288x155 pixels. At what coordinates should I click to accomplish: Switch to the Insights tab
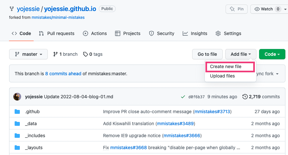195,33
